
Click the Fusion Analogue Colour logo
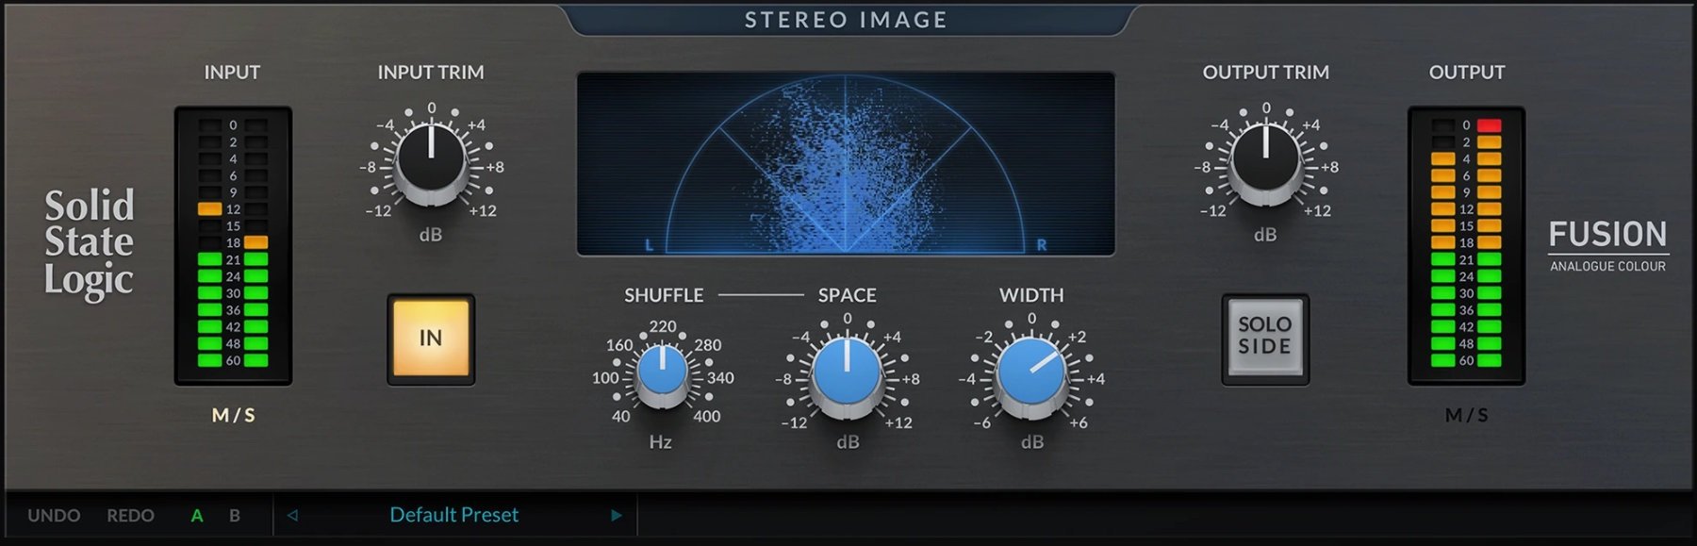[1607, 245]
